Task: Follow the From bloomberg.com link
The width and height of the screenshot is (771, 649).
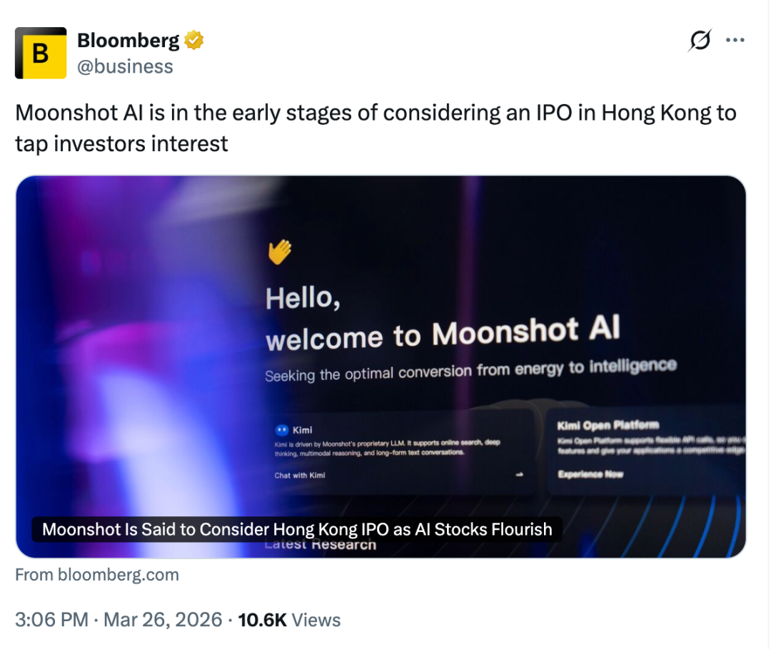Action: point(97,574)
